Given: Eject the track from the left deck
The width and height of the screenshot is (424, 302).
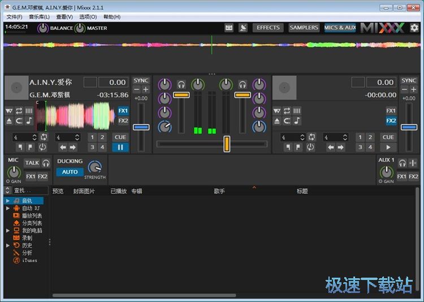Looking at the screenshot, I should coord(9,120).
